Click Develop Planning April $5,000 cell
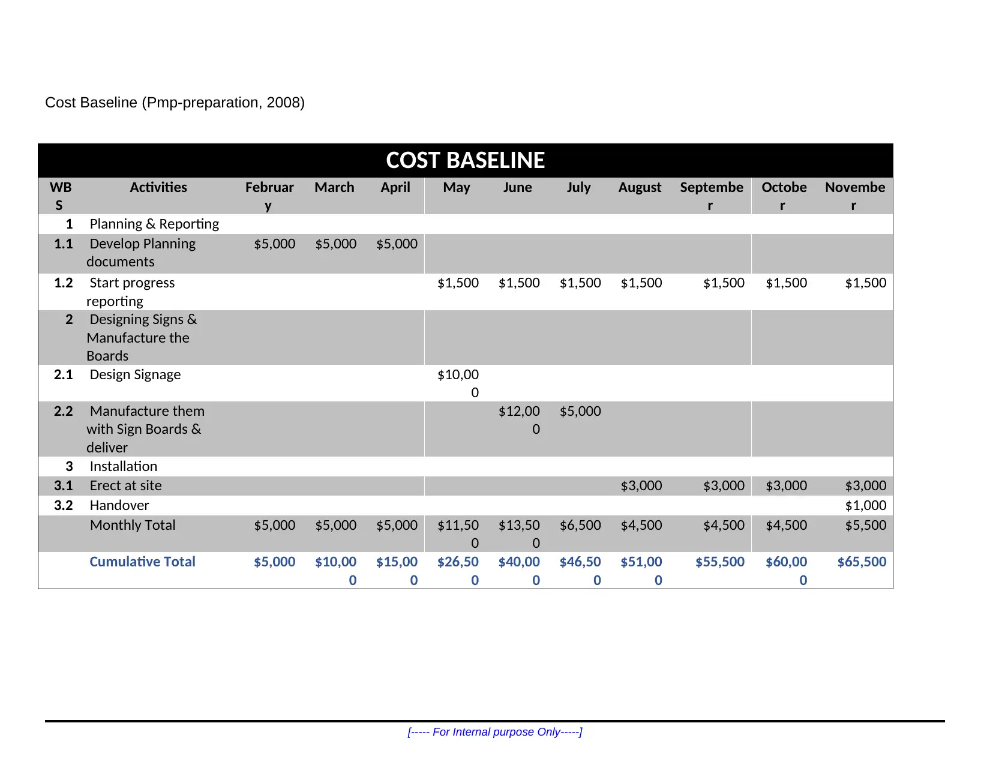Screen dimensions: 990x765 pyautogui.click(x=397, y=244)
